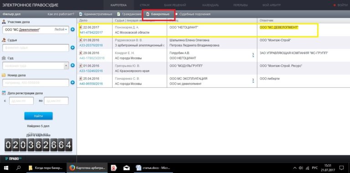The width and height of the screenshot is (350, 173).
Task: Open case А33-13246/2016
Action: coord(91,71)
